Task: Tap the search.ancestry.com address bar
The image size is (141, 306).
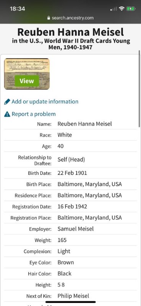Action: pyautogui.click(x=70, y=18)
